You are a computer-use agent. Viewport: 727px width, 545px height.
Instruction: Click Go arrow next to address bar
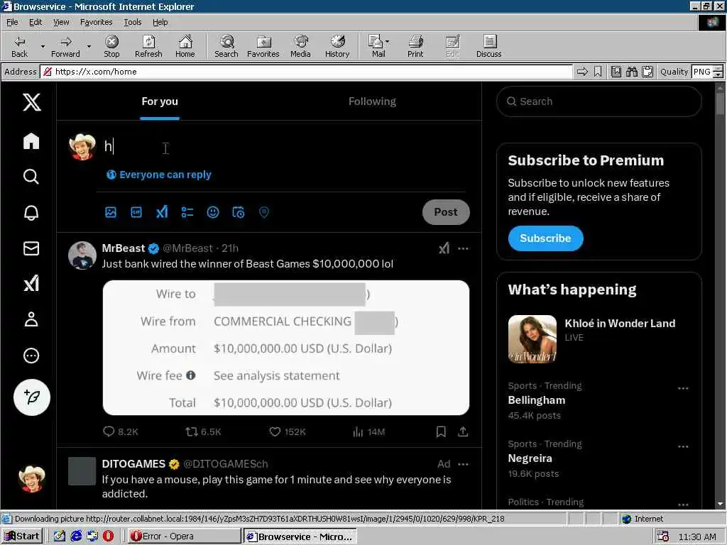[582, 72]
